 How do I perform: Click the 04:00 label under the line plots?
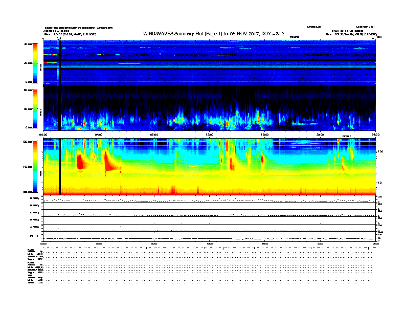(99, 244)
